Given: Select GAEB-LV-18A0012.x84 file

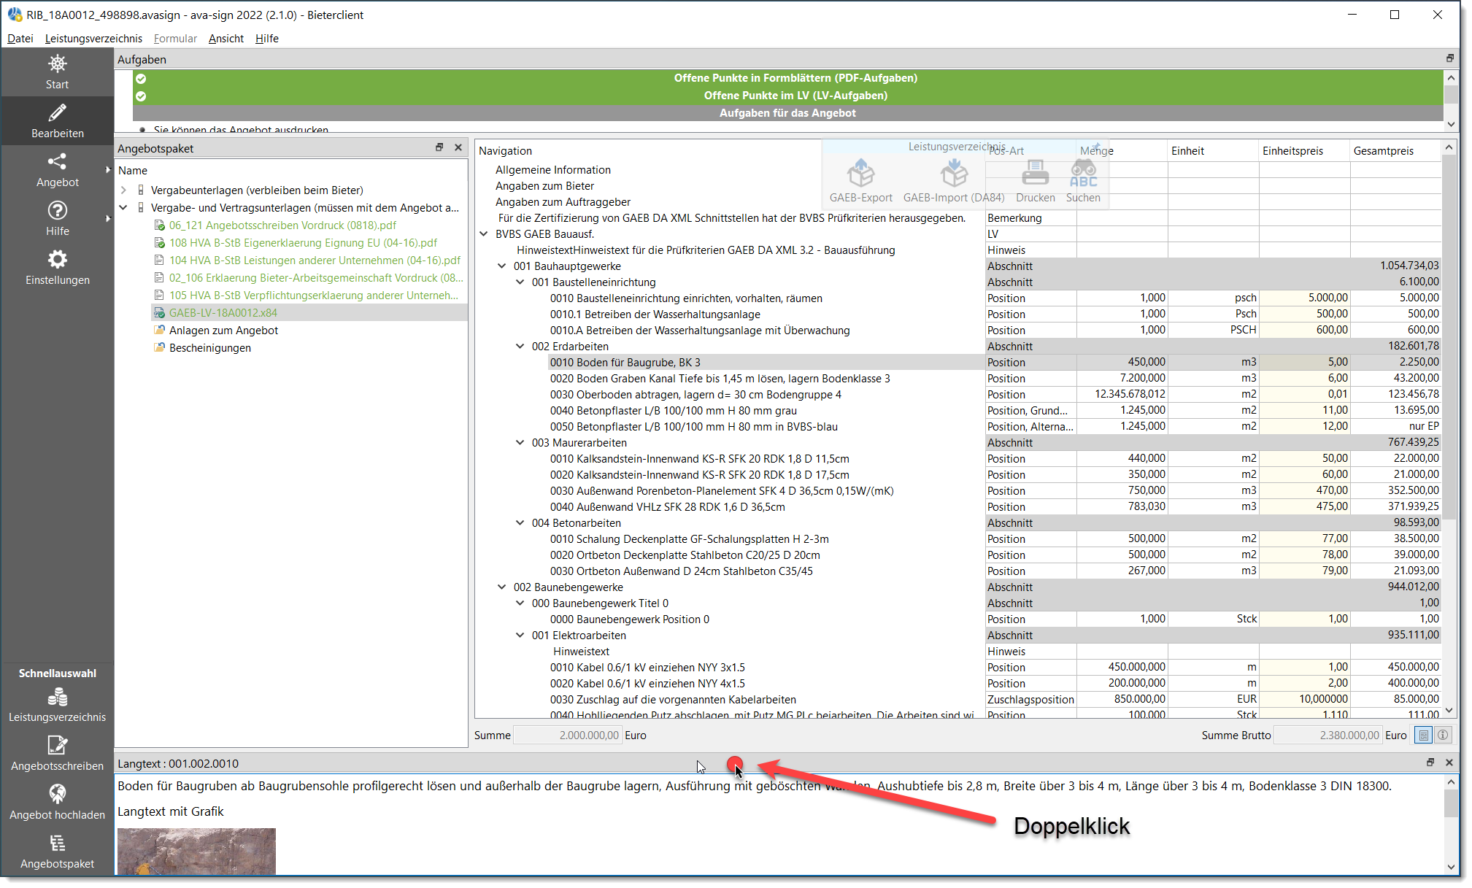Looking at the screenshot, I should coord(223,312).
